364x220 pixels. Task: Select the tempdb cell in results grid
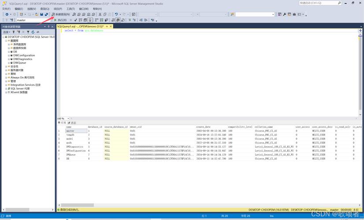(x=71, y=135)
